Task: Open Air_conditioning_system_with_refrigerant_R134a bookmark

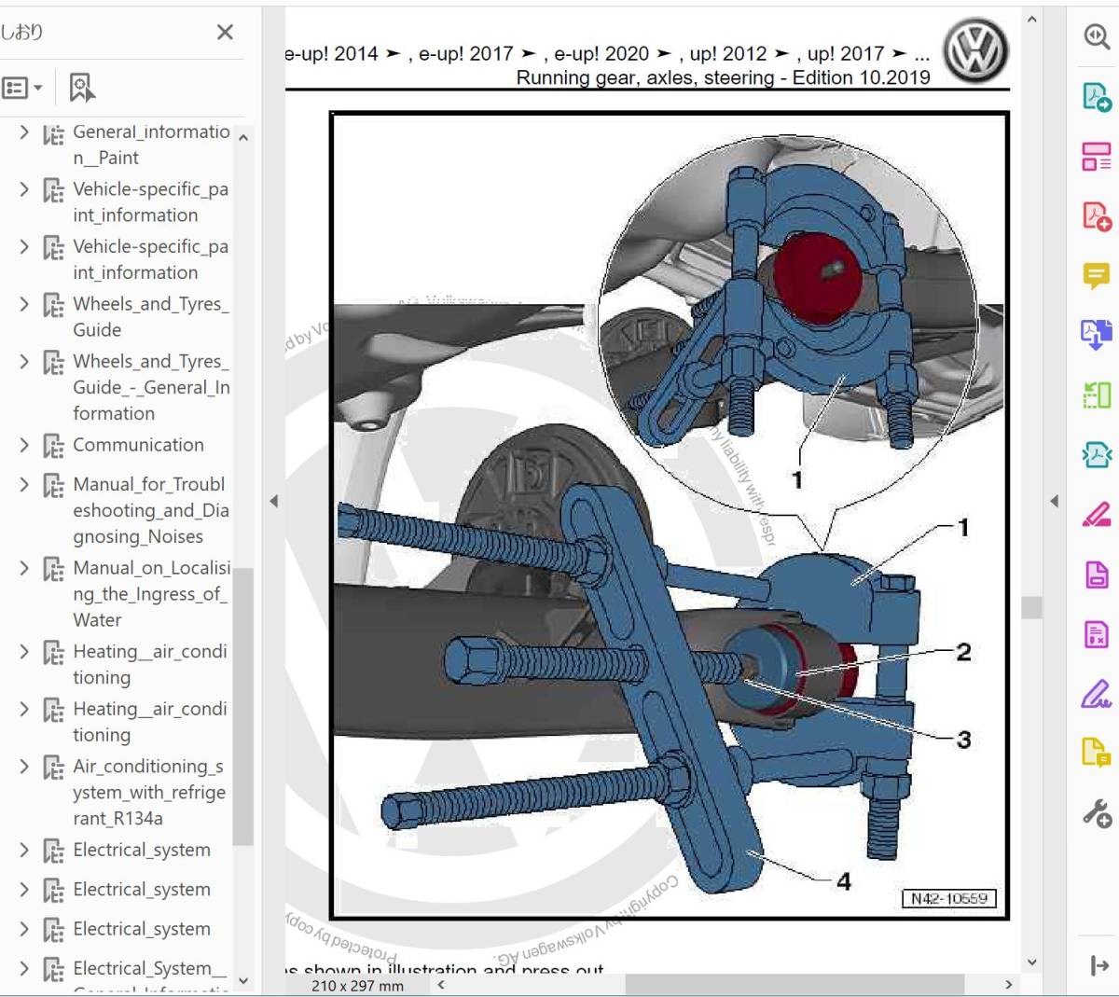Action: pos(149,792)
